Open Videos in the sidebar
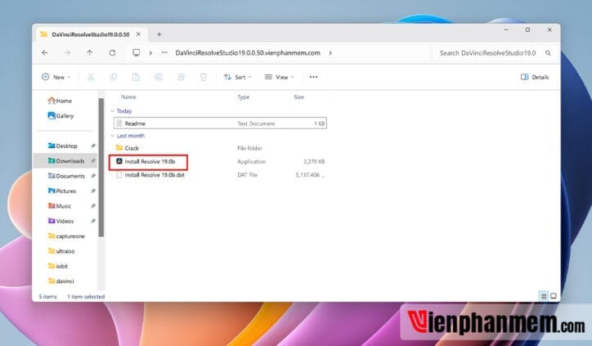Screen dimensions: 592x346 [61, 221]
